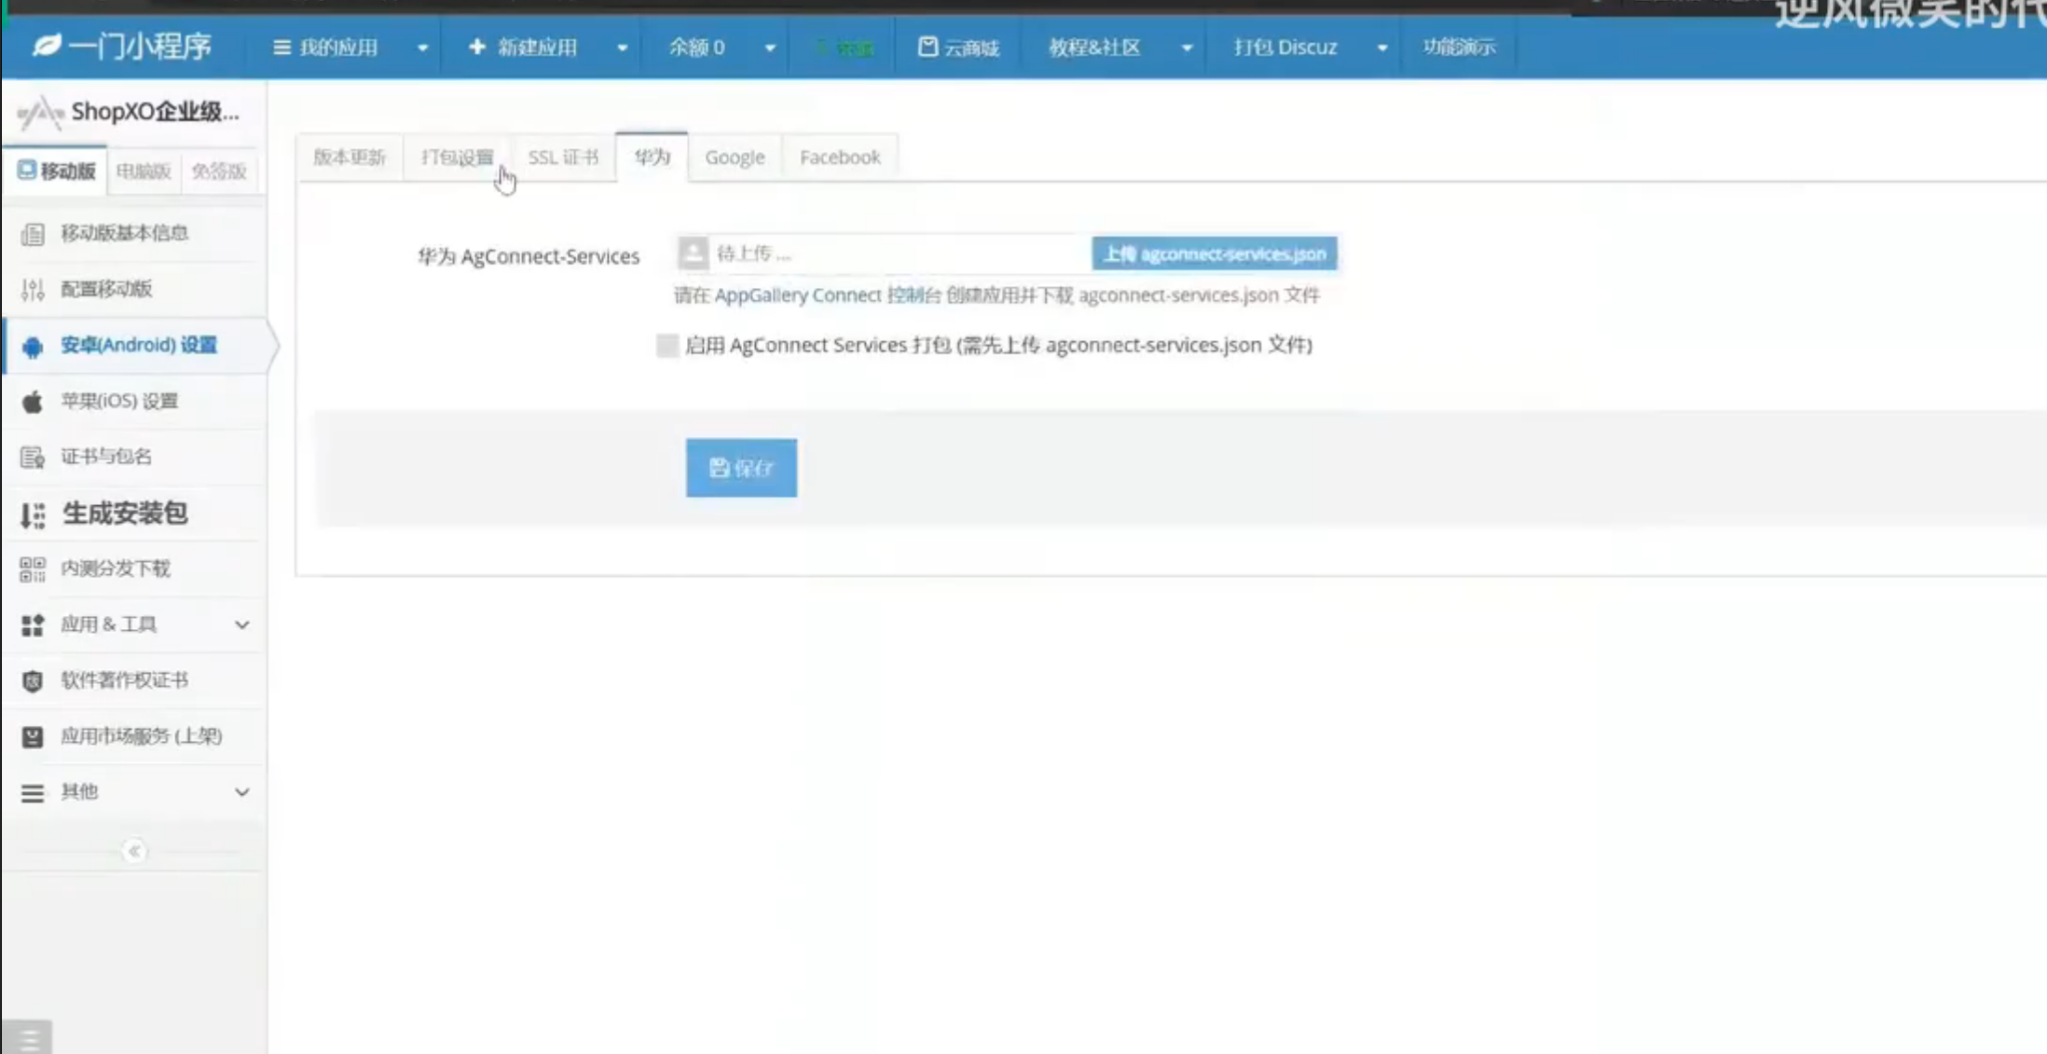Click the Apple iOS settings icon
Viewport: 2047px width, 1054px height.
pyautogui.click(x=33, y=402)
